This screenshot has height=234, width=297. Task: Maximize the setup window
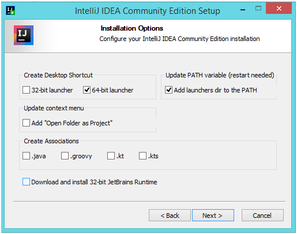[258, 9]
